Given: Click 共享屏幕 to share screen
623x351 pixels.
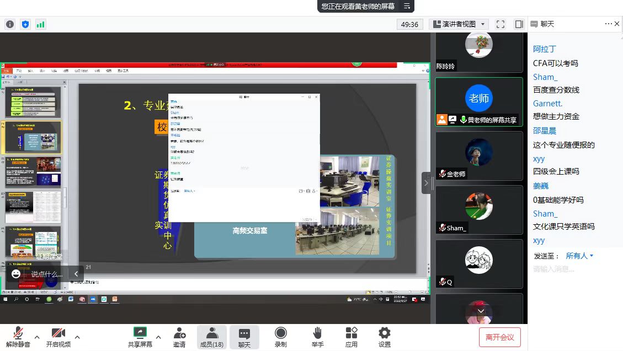Looking at the screenshot, I should [x=140, y=337].
